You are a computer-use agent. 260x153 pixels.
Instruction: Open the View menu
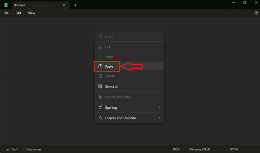(x=31, y=13)
